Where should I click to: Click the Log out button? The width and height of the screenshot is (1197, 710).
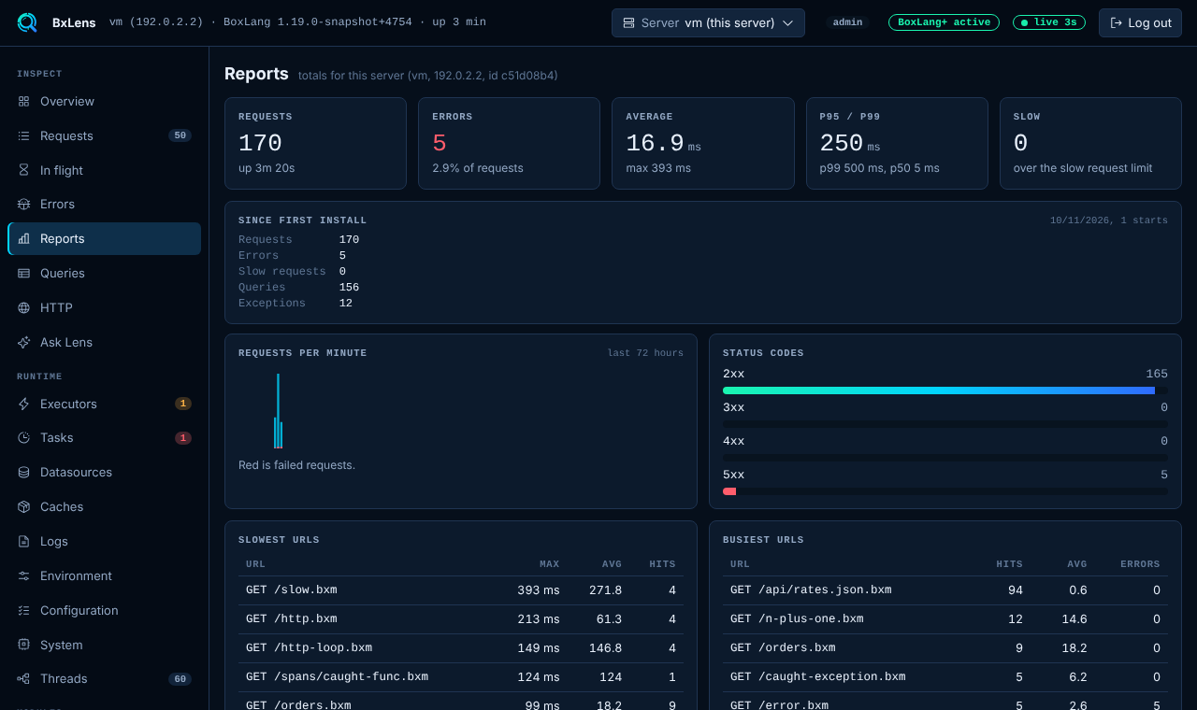(x=1140, y=22)
